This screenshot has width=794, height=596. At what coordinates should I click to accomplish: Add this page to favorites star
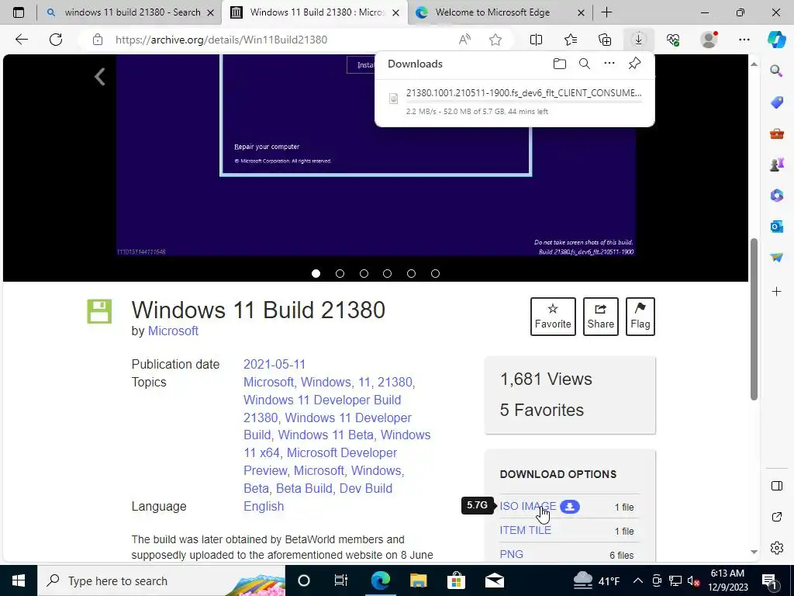[495, 40]
